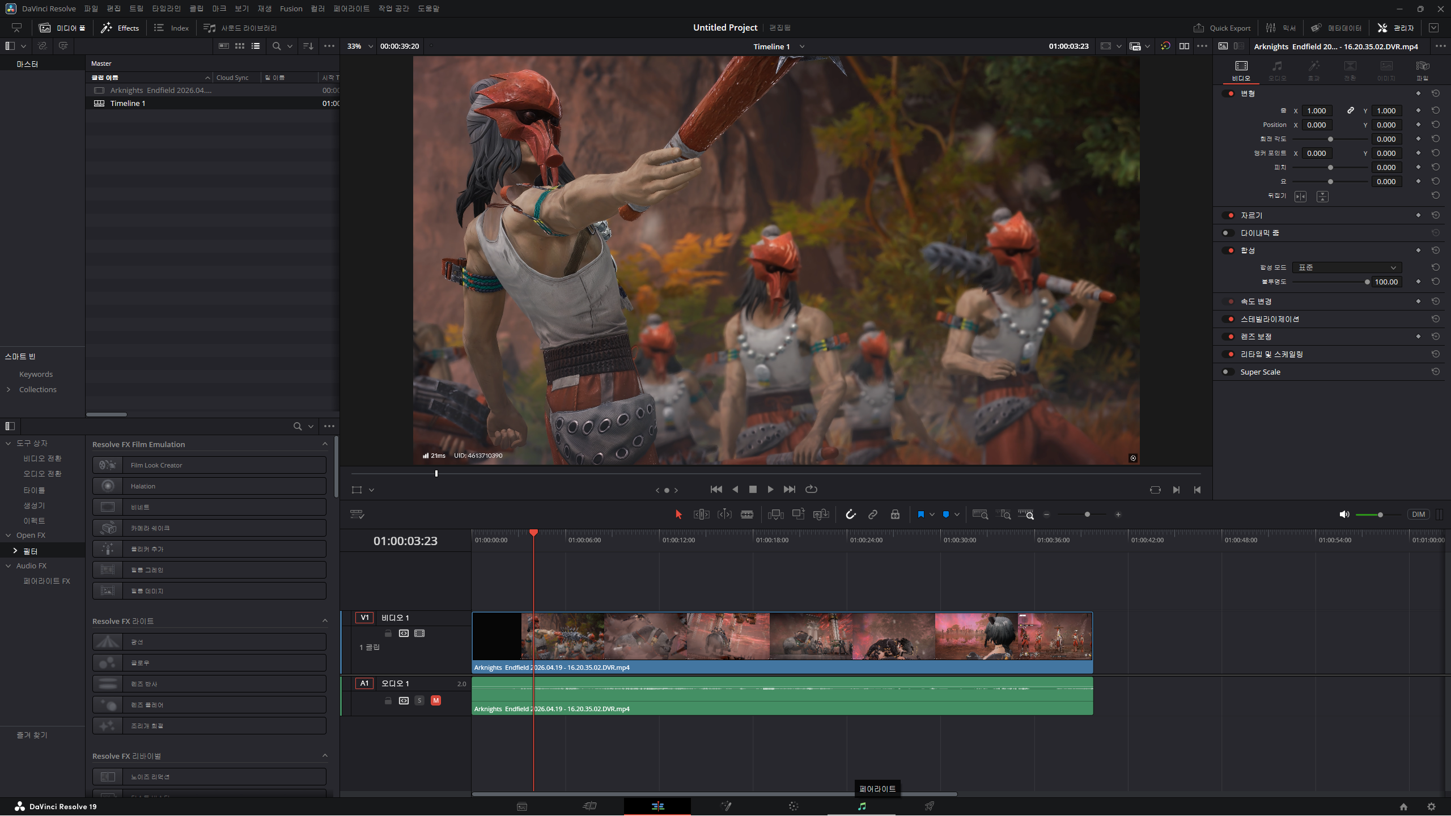Toggle timeline snapping magnet icon
The height and width of the screenshot is (816, 1451).
pyautogui.click(x=850, y=515)
